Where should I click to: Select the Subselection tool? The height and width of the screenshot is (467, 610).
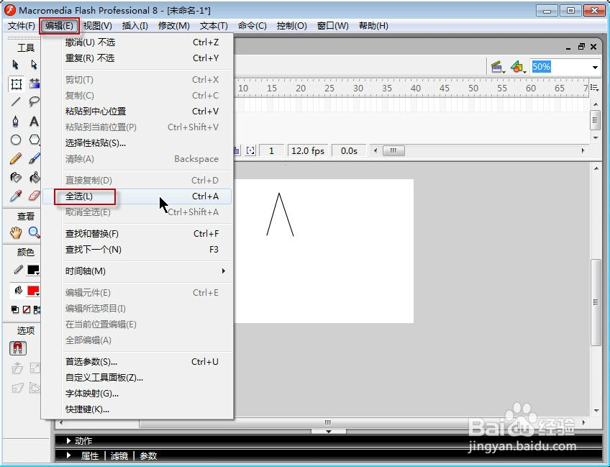[34, 64]
